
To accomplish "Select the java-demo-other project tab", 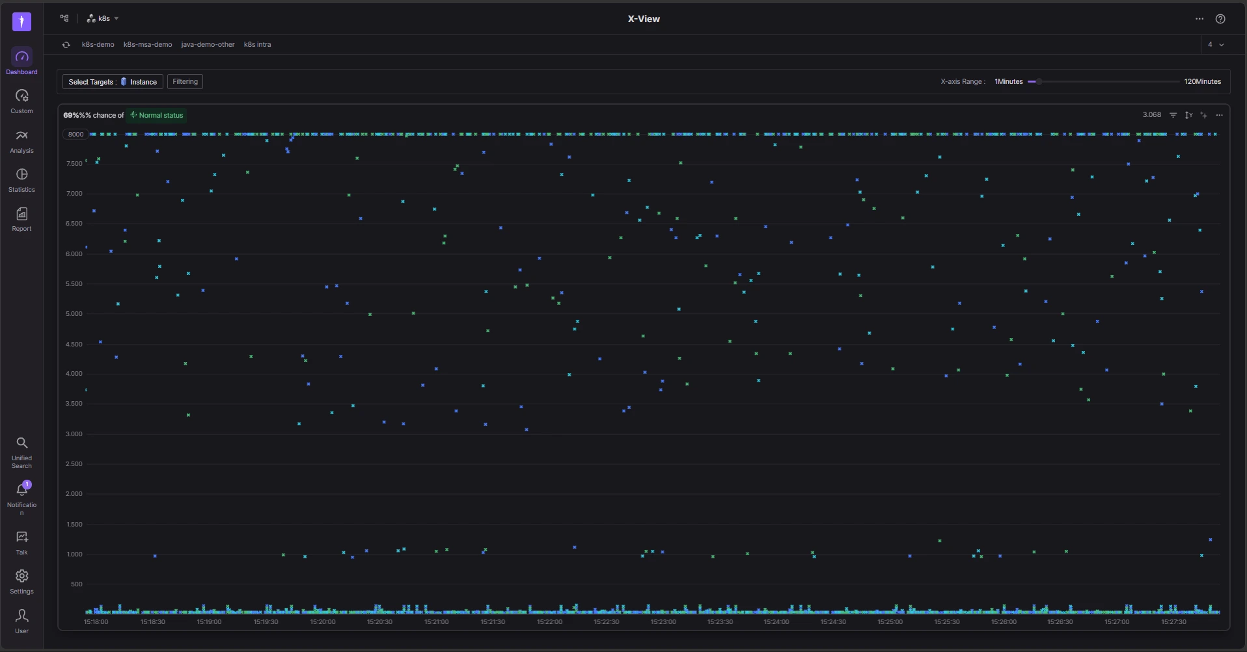I will [x=208, y=45].
